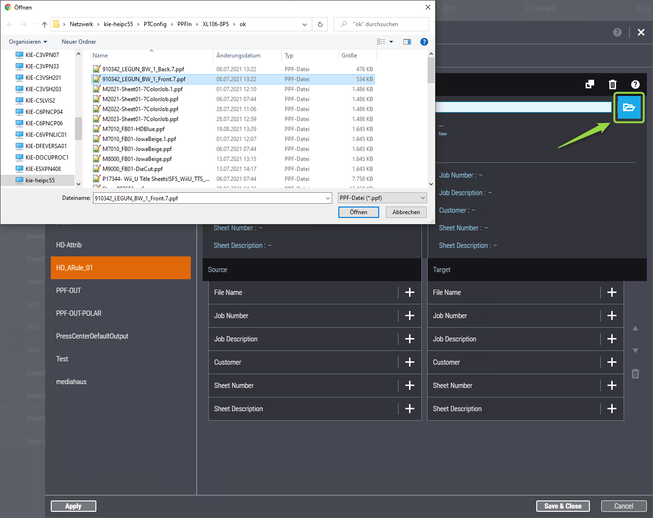Toggle the preview pane in file dialog
653x518 pixels.
pos(407,42)
